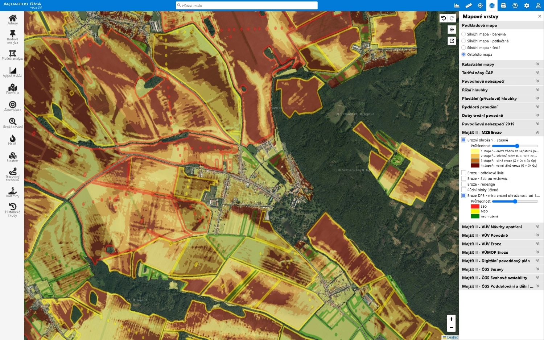Viewport: 544px width, 340px height.
Task: Open the Leaflet attribution link
Action: [452, 337]
